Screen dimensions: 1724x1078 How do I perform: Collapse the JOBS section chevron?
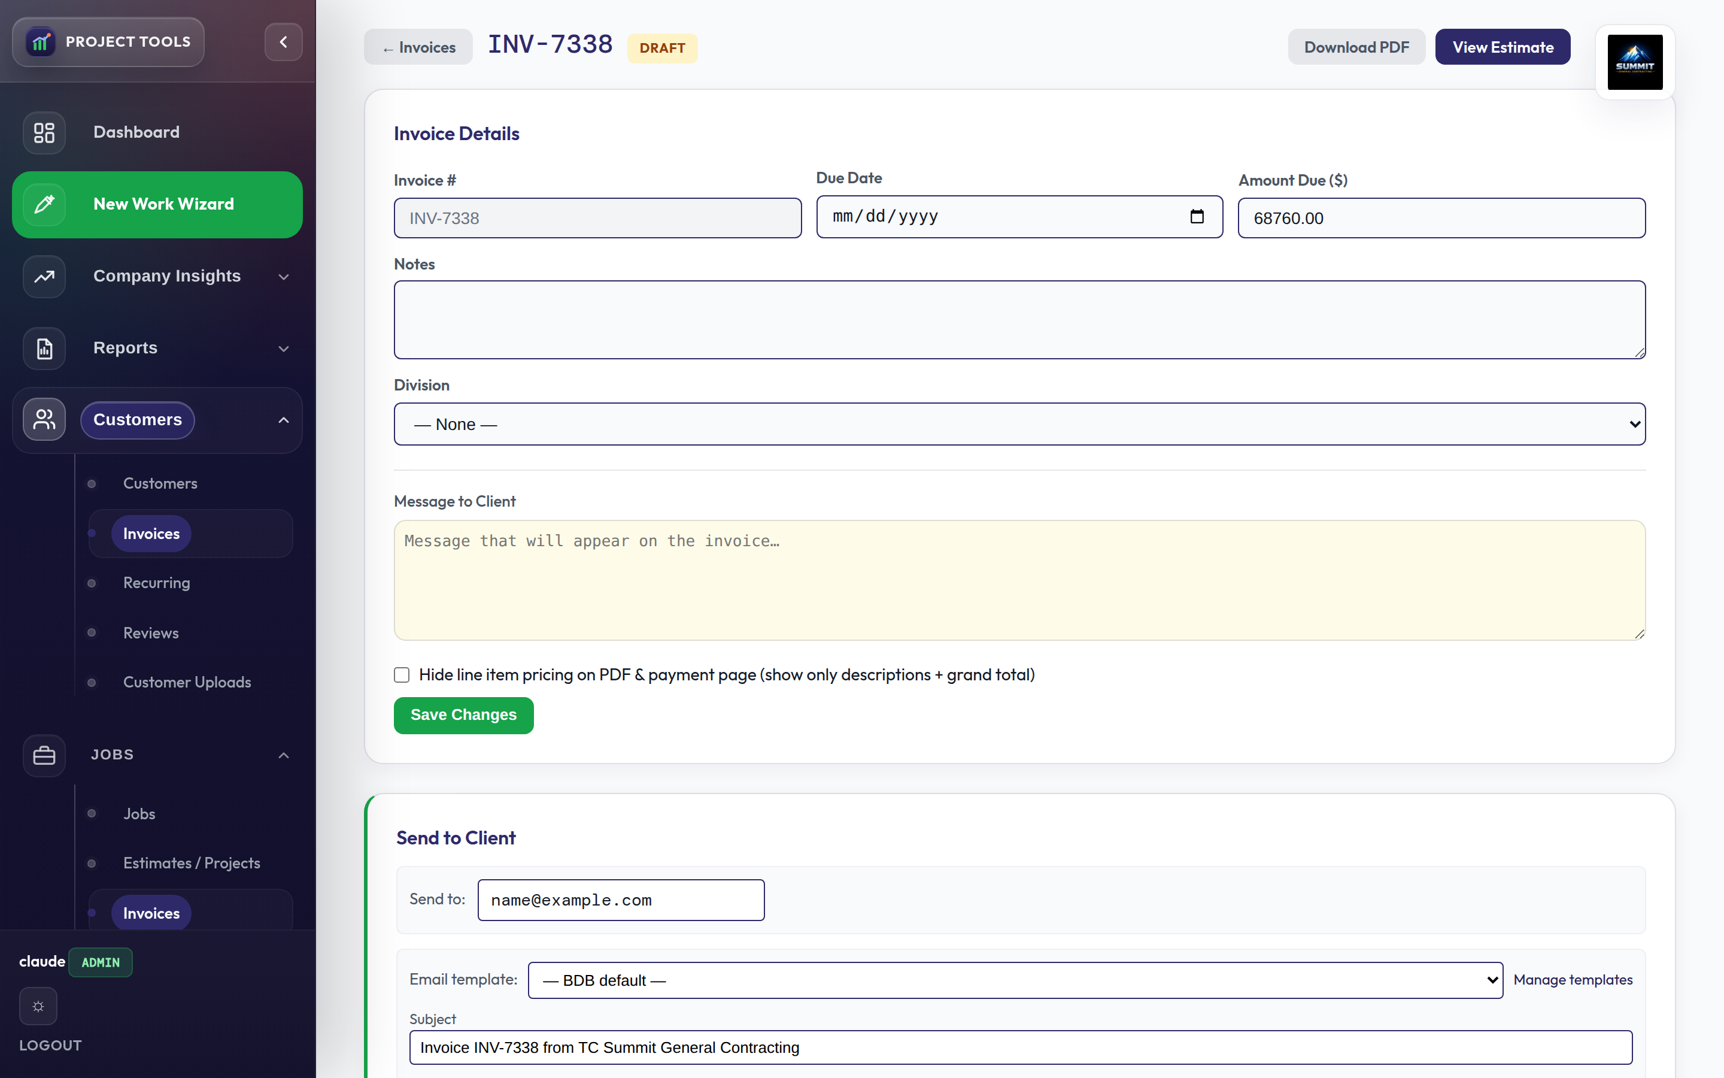[x=284, y=755]
